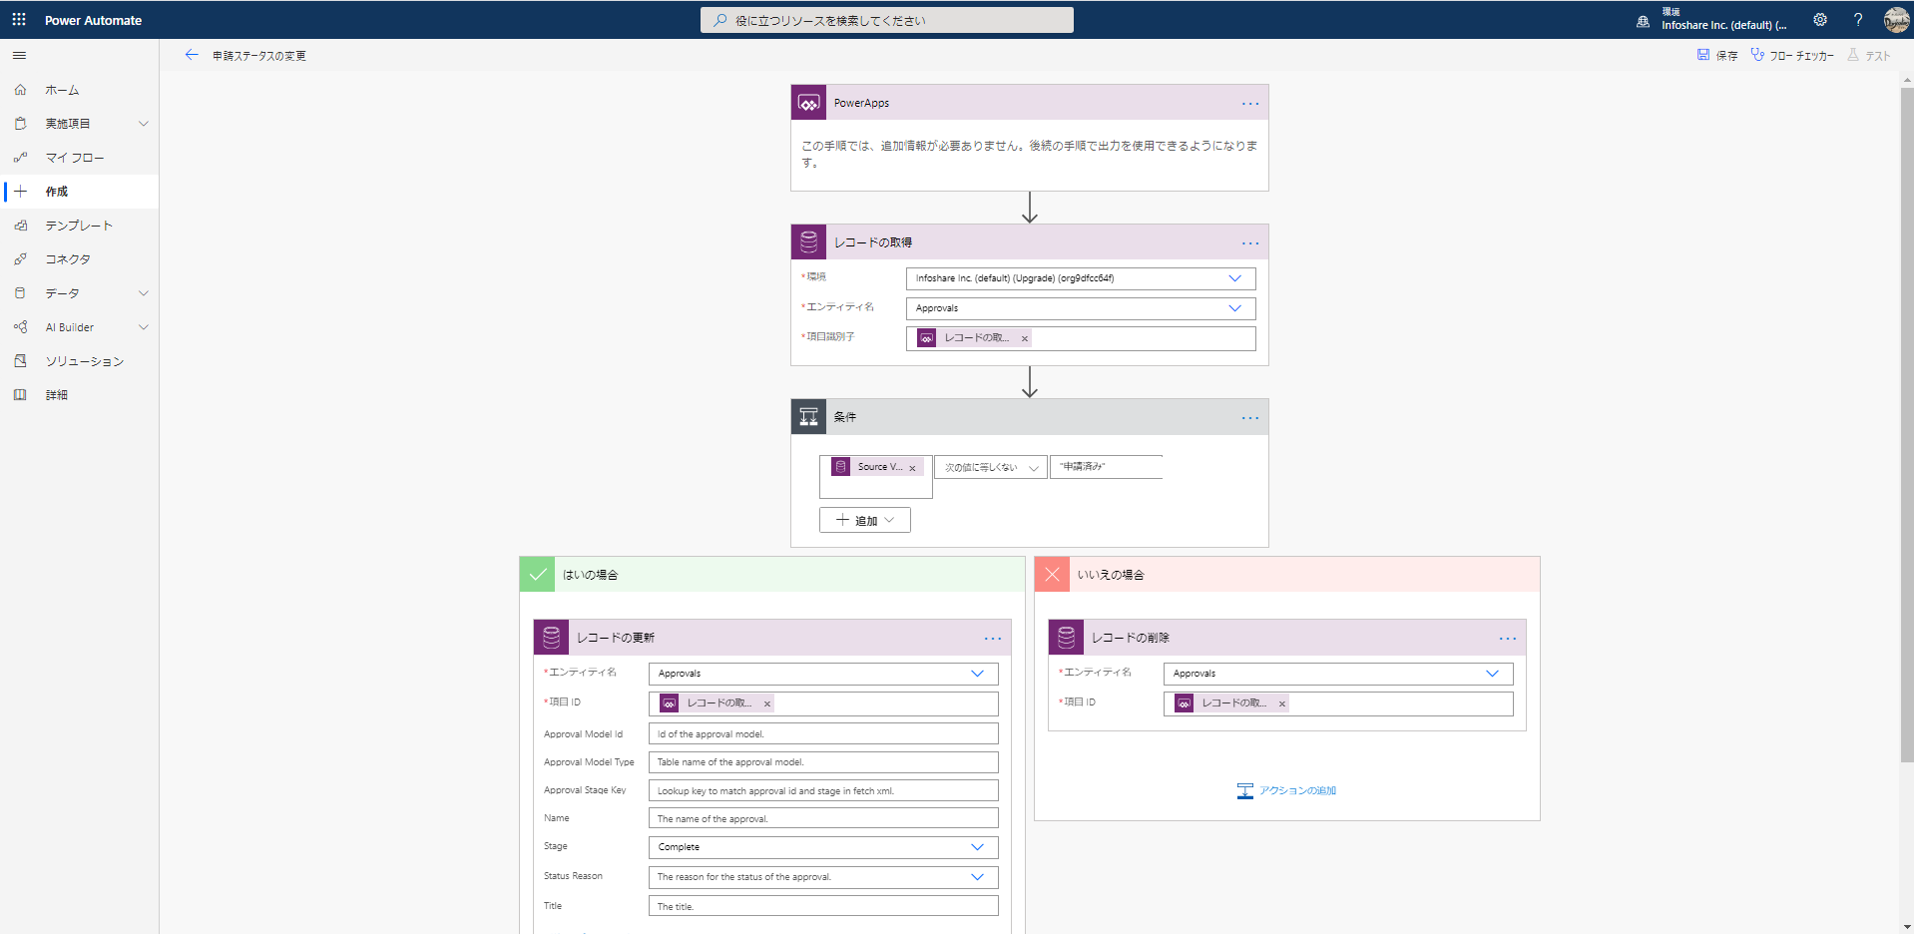Click the いいえの場合 branch header
This screenshot has height=934, width=1914.
(x=1287, y=575)
